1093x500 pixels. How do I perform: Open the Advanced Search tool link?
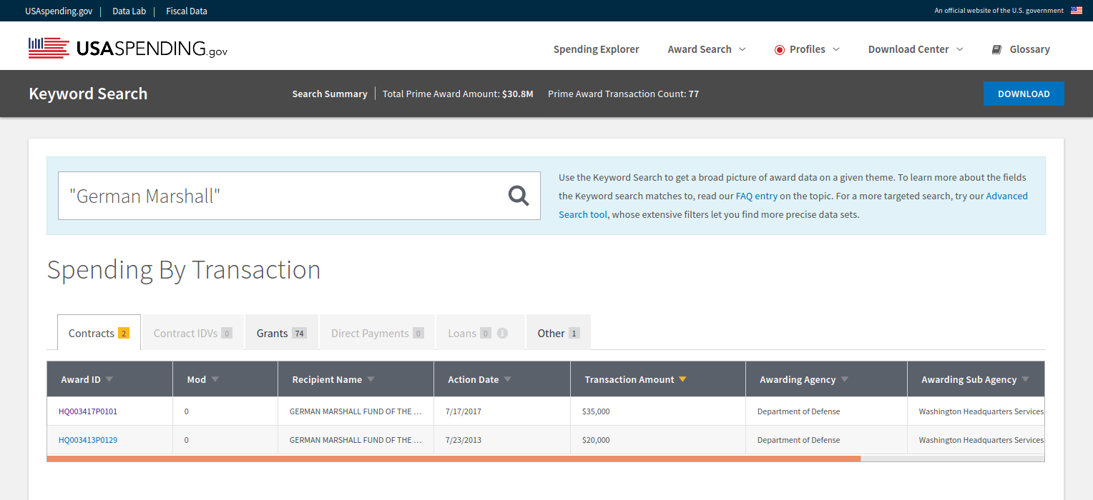point(793,205)
